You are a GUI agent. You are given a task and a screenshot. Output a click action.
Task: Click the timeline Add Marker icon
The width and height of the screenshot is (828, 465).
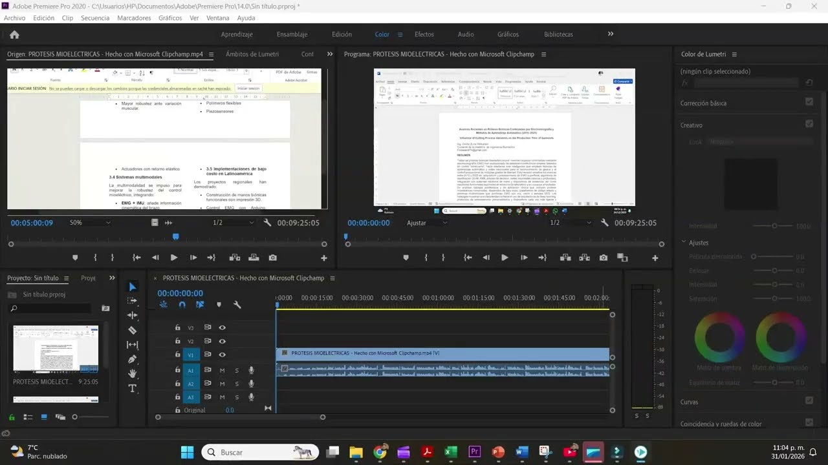(219, 305)
